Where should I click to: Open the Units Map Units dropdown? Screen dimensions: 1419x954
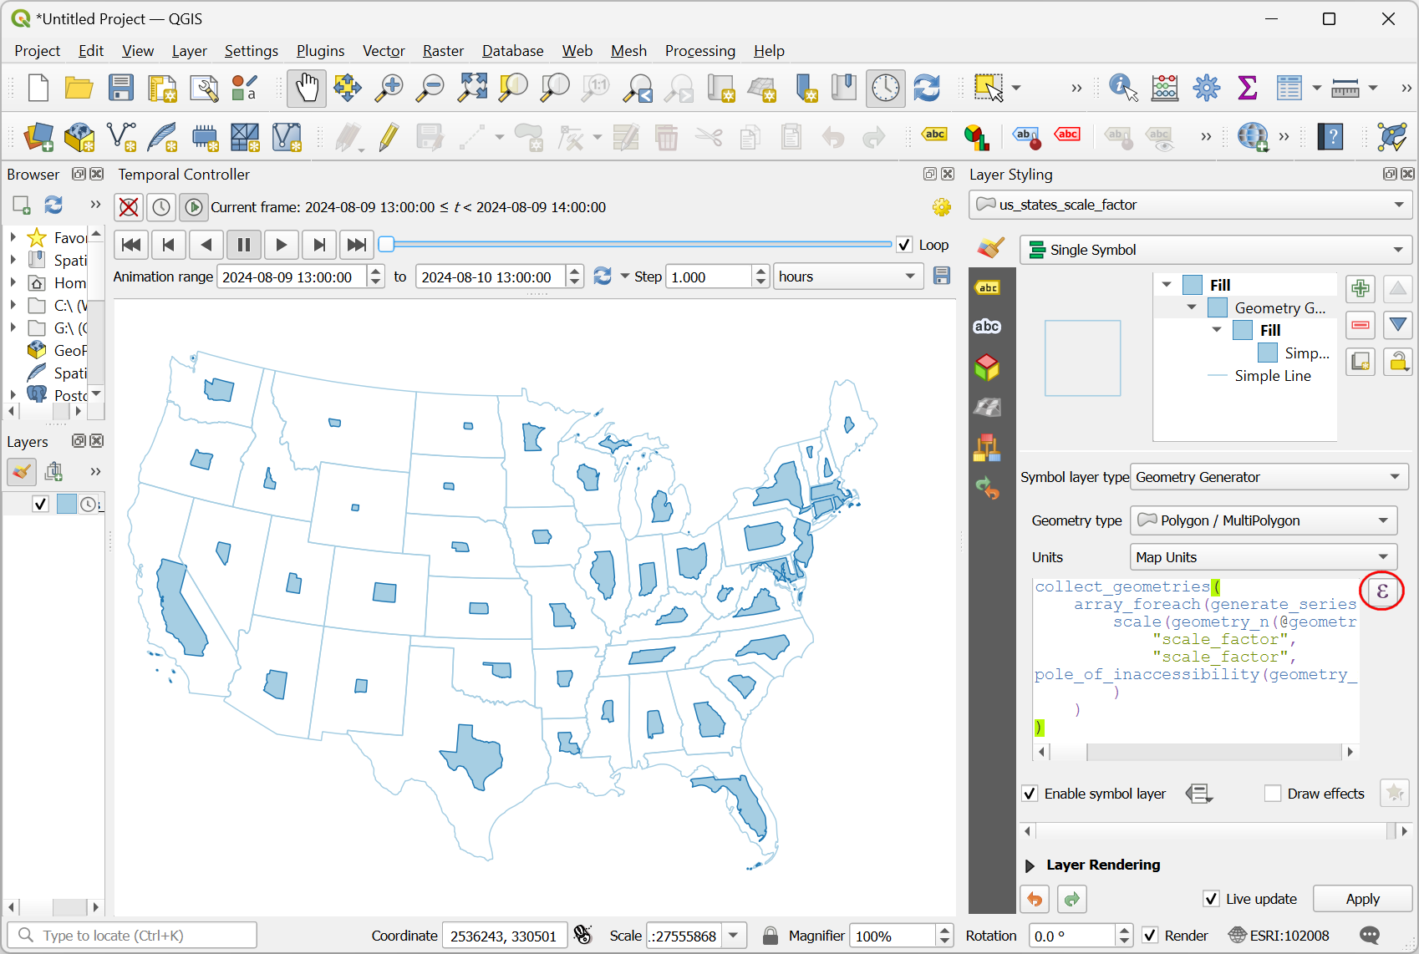(x=1263, y=557)
